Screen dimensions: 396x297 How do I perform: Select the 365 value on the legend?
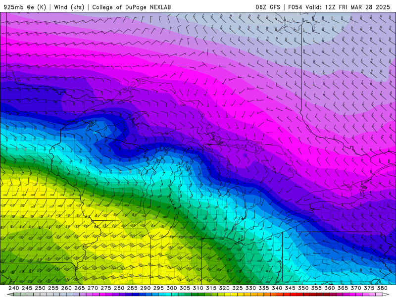pos(343,288)
